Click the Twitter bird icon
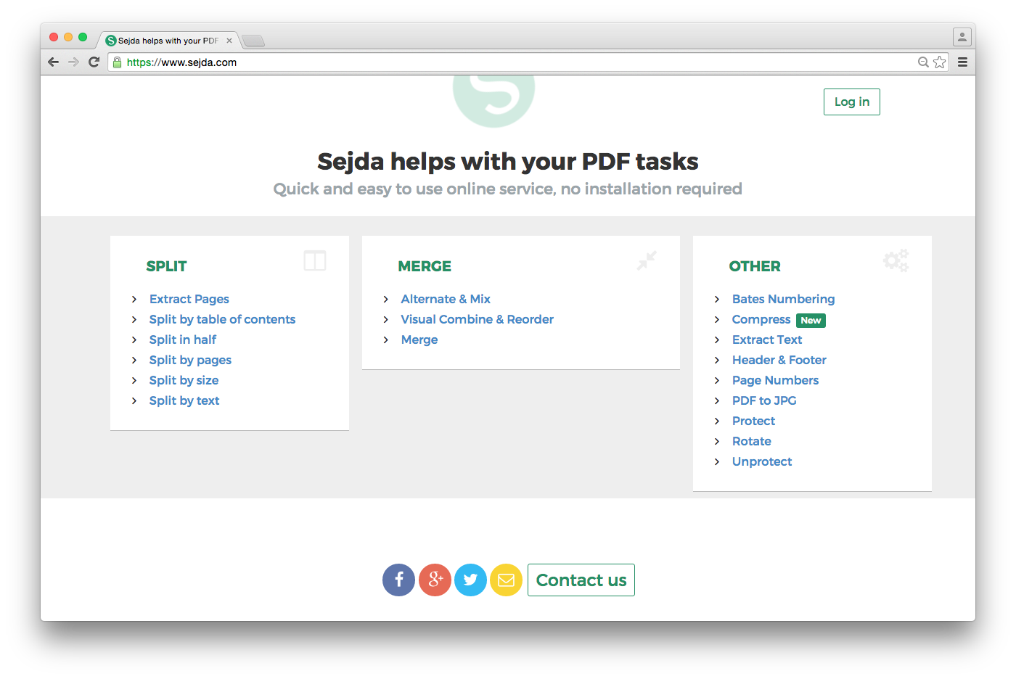 pyautogui.click(x=470, y=580)
